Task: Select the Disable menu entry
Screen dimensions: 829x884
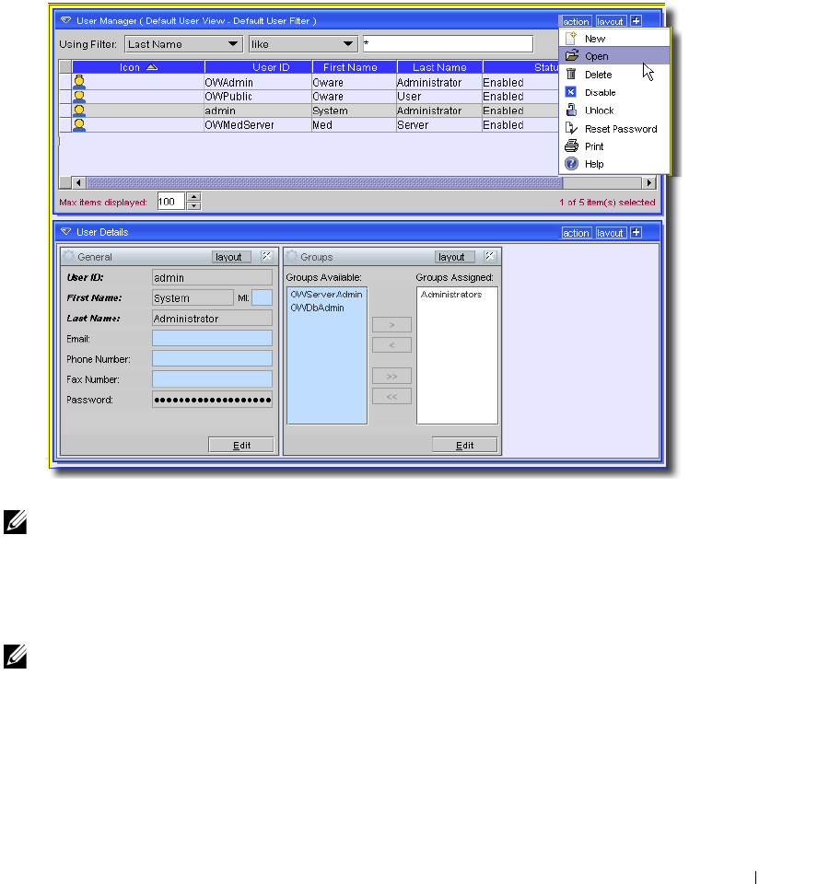Action: pyautogui.click(x=614, y=92)
